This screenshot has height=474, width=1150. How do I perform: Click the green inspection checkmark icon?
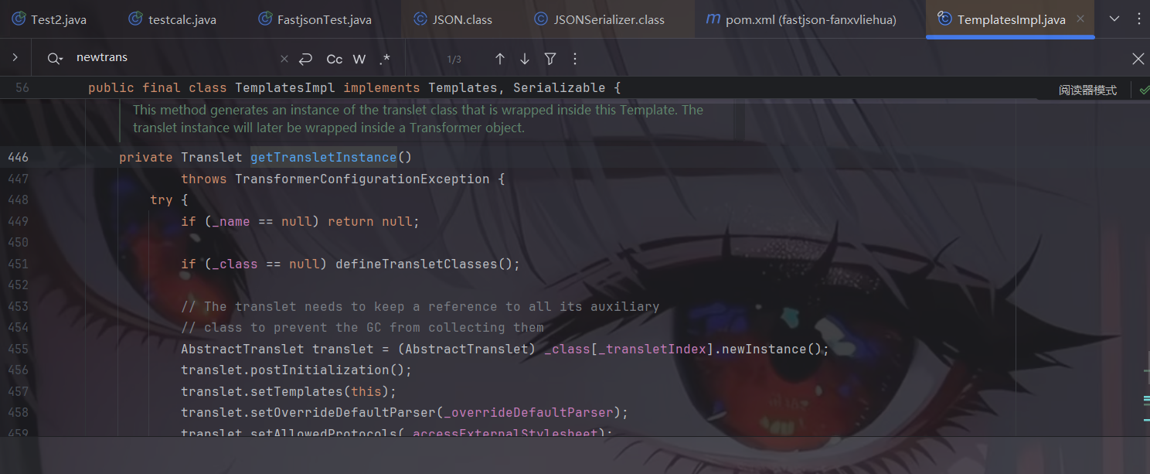tap(1144, 90)
